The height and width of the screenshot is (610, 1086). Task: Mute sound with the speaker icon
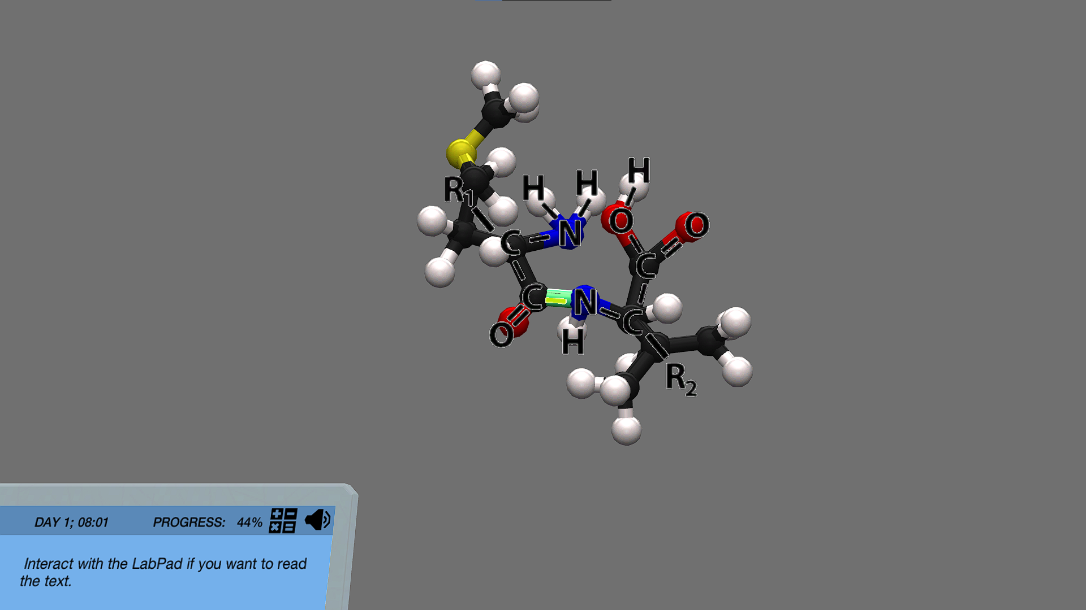click(317, 520)
